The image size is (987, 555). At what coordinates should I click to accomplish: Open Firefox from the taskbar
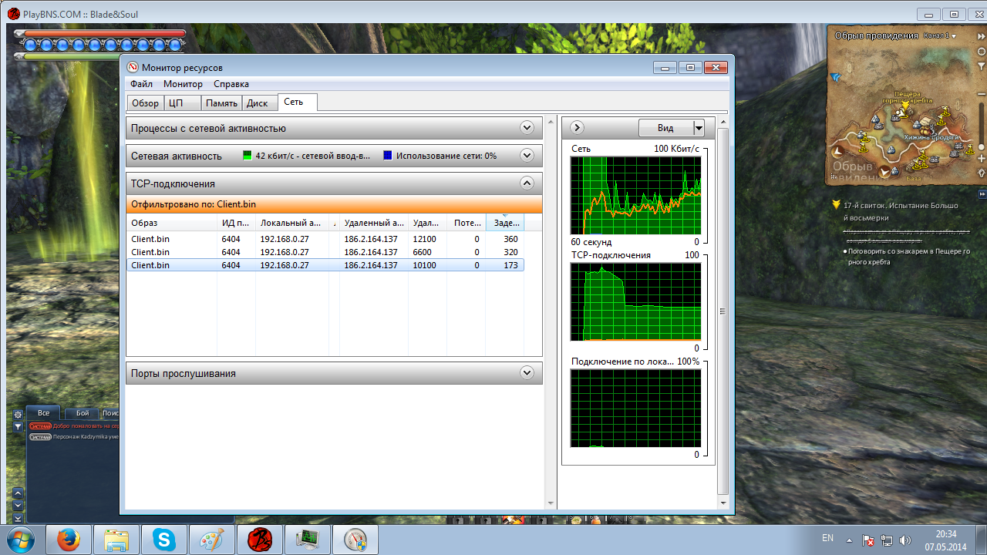pyautogui.click(x=69, y=540)
